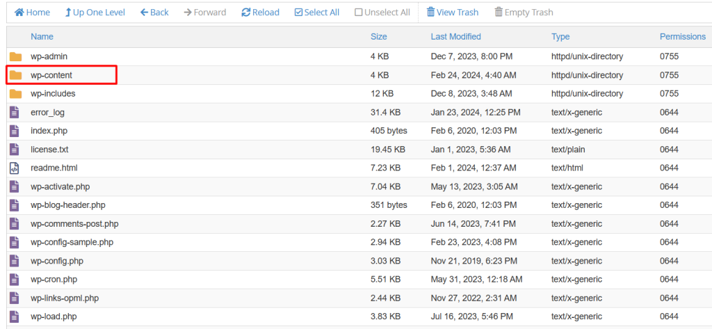Sort files by Size column

point(378,37)
